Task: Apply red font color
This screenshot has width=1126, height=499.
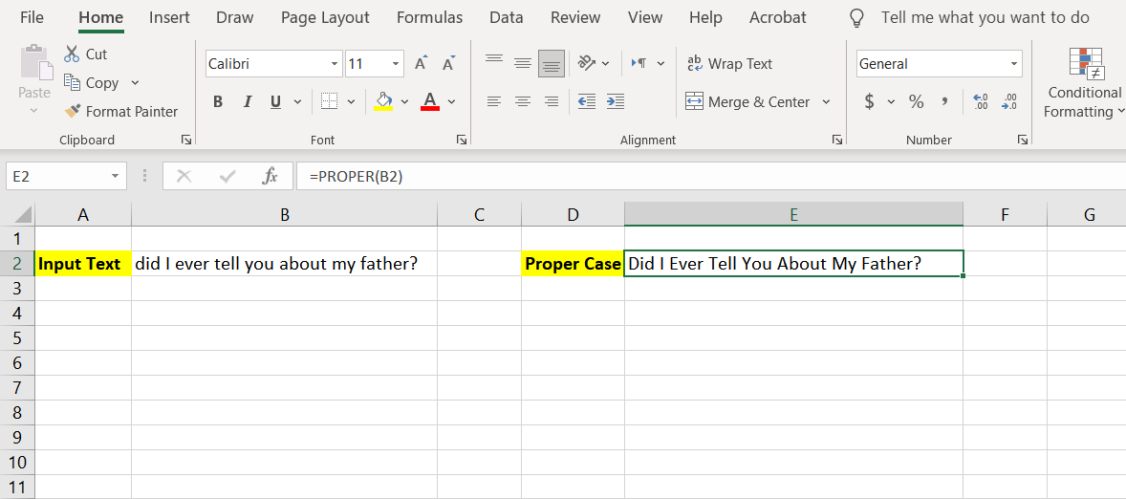Action: click(430, 101)
